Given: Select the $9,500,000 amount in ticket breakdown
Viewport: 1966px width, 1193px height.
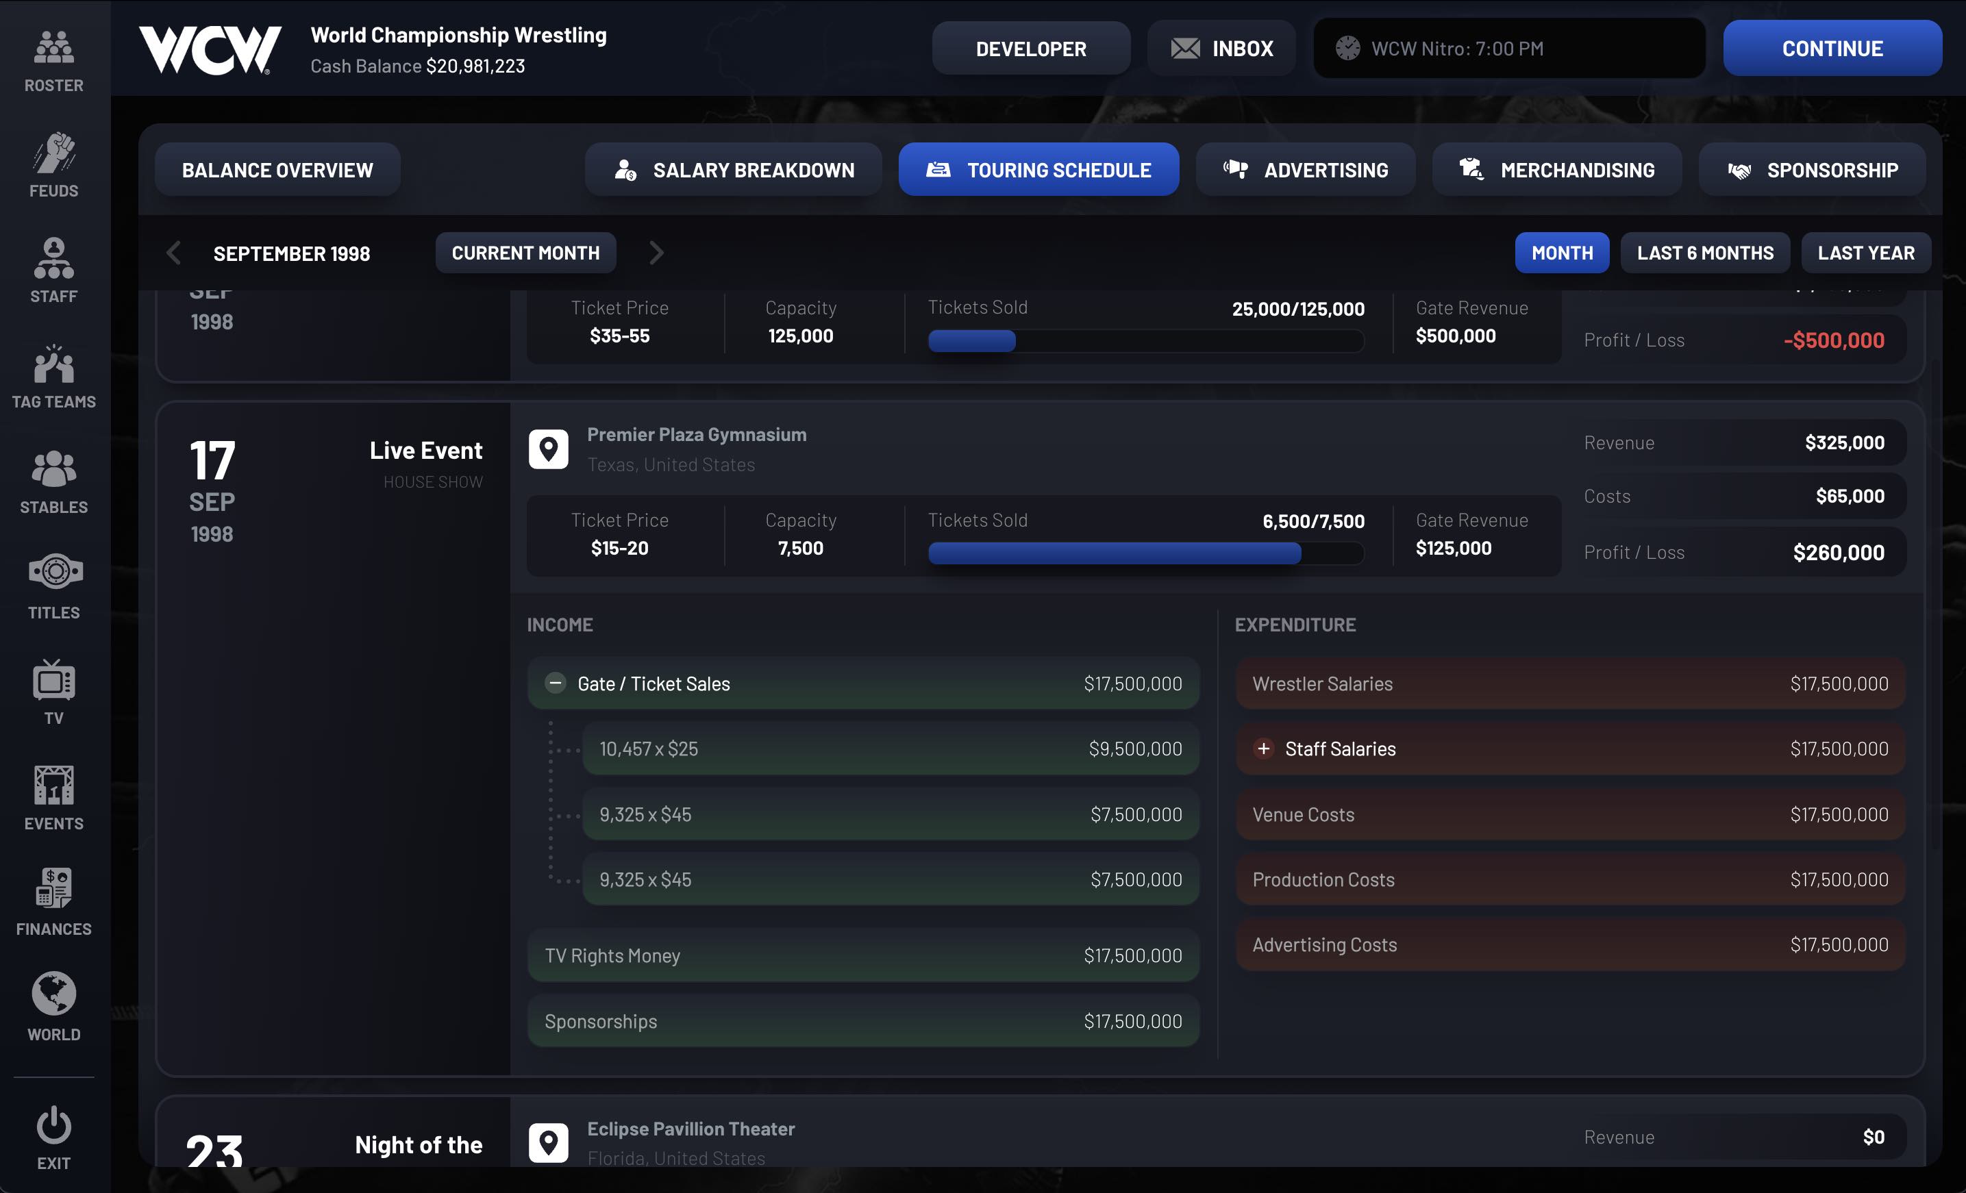Looking at the screenshot, I should [x=1134, y=749].
